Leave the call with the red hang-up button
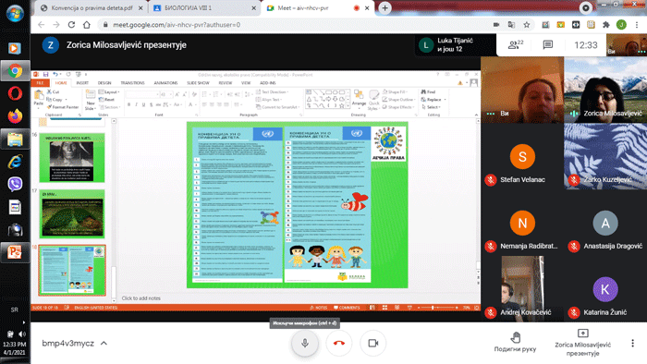Viewport: 647px width, 364px height. coord(339,343)
